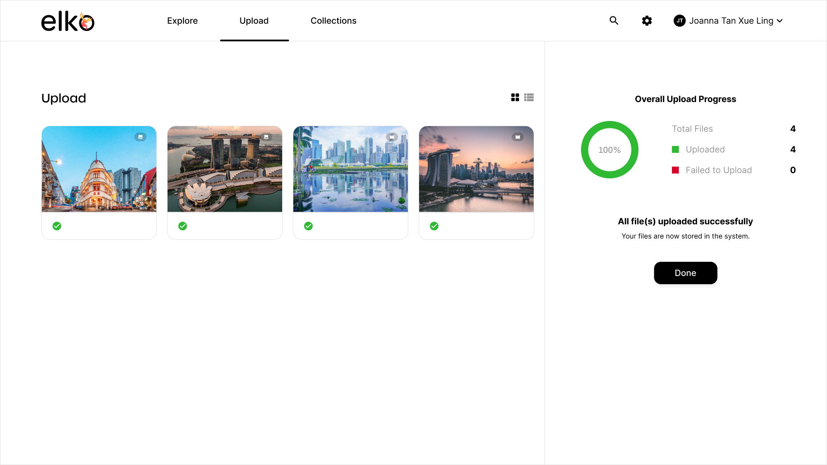This screenshot has height=465, width=827.
Task: Select the Marina Bay Sands sunset thumbnail
Action: 476,169
